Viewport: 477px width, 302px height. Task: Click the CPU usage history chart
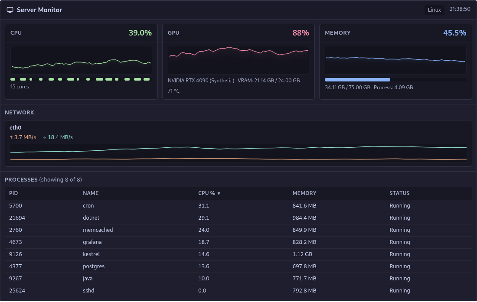(81, 60)
